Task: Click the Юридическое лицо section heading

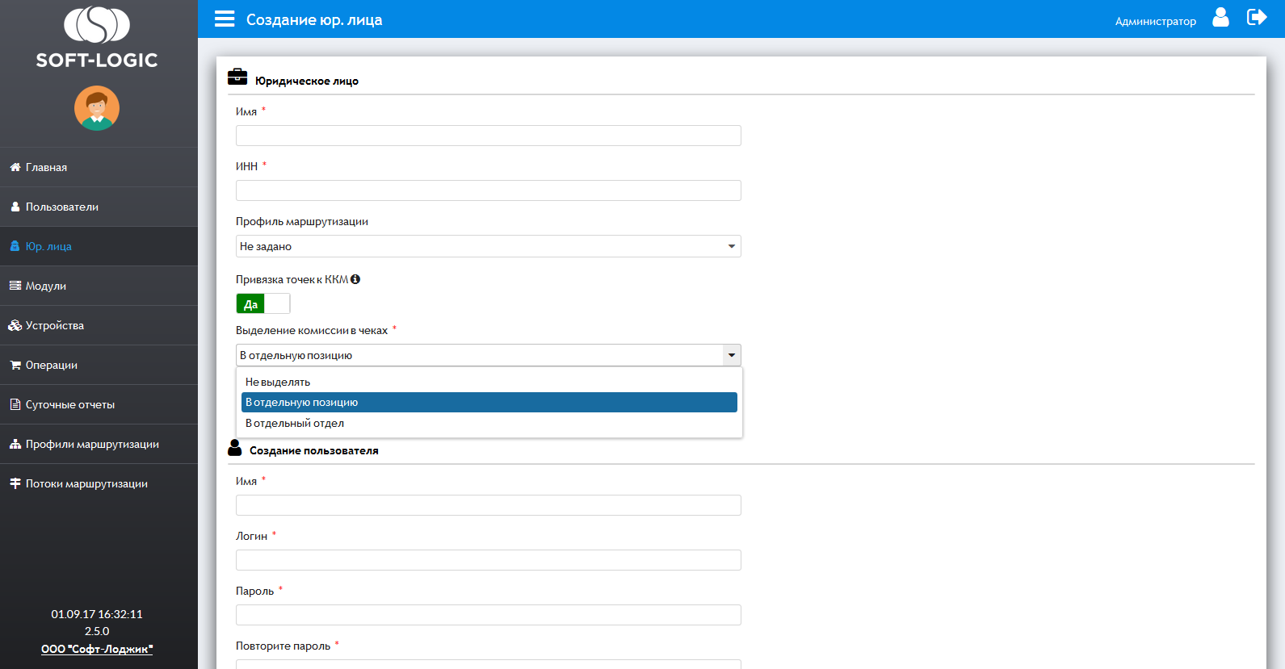Action: [307, 81]
